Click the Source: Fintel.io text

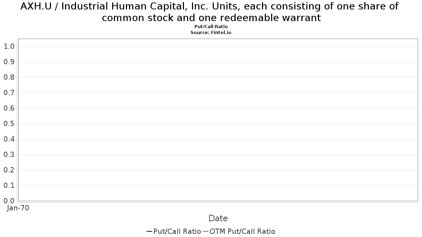click(x=211, y=32)
